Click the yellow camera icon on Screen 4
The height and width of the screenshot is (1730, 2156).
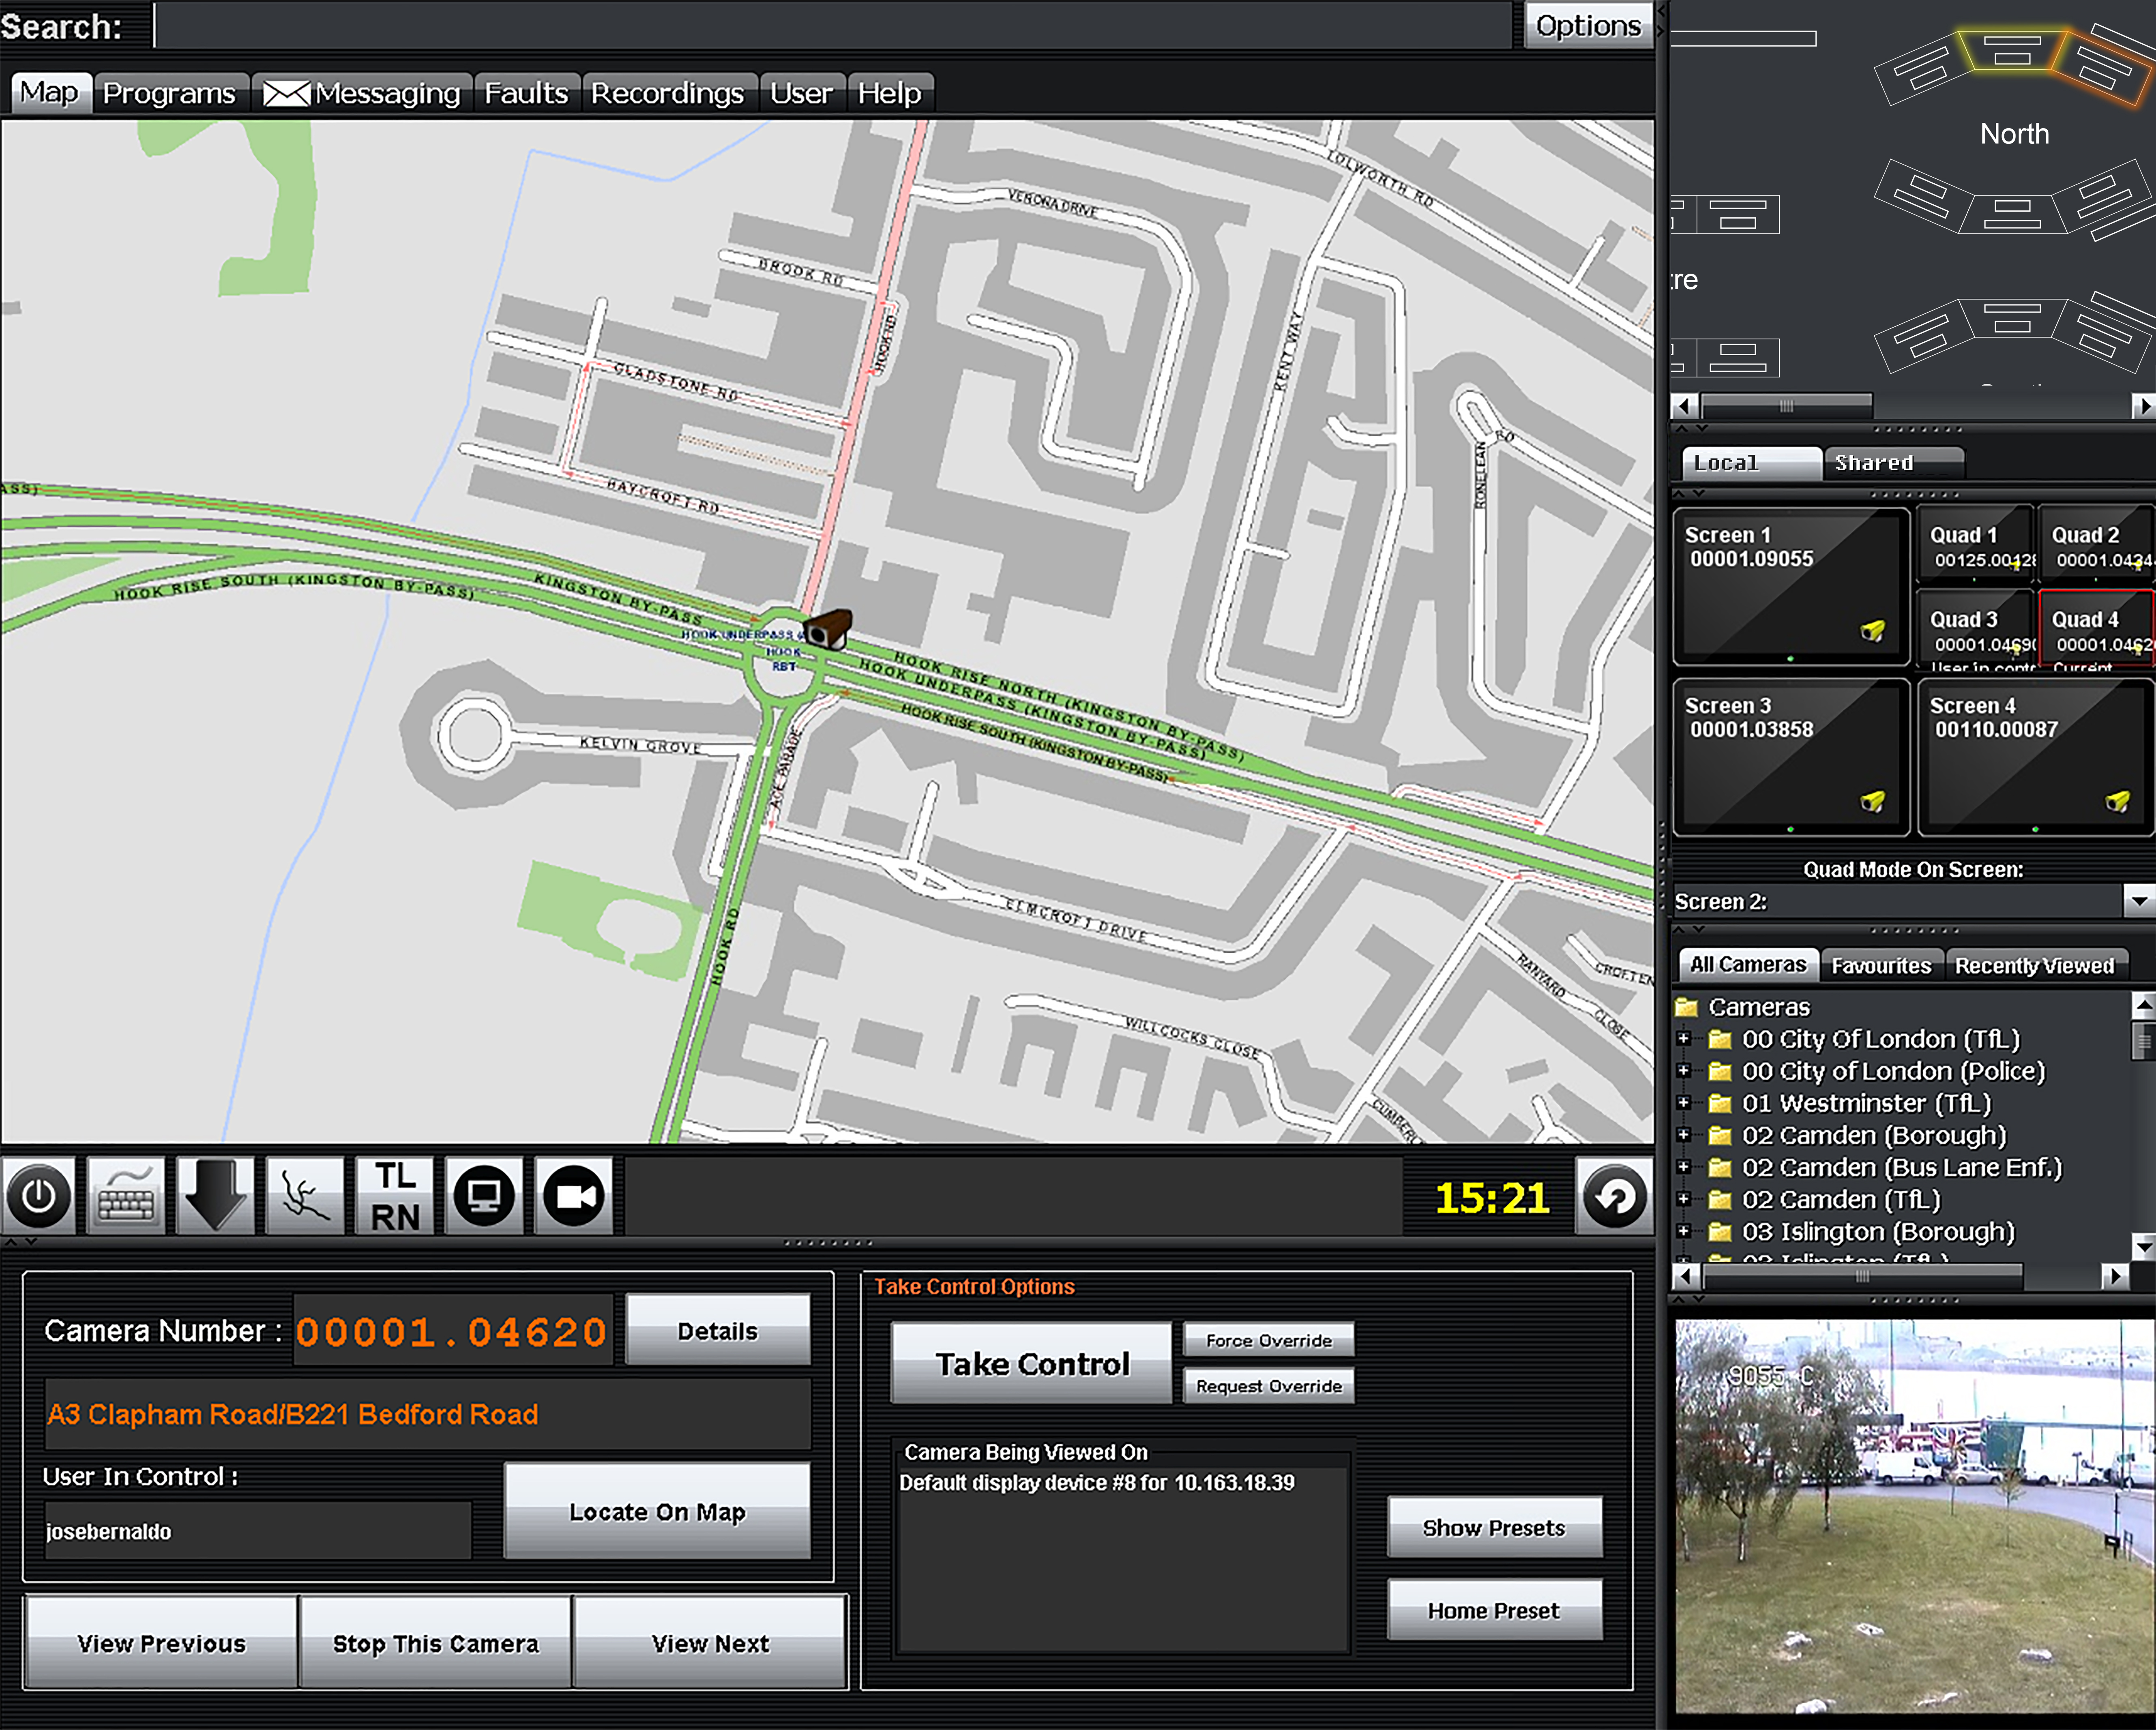click(2117, 801)
